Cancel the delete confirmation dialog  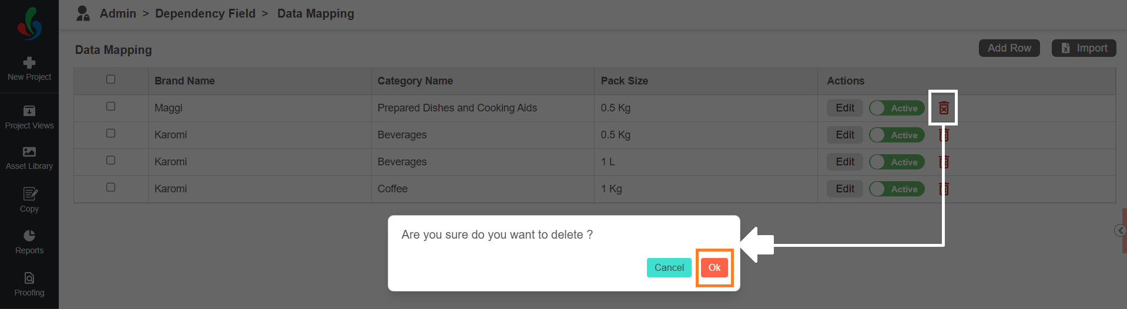(x=669, y=267)
